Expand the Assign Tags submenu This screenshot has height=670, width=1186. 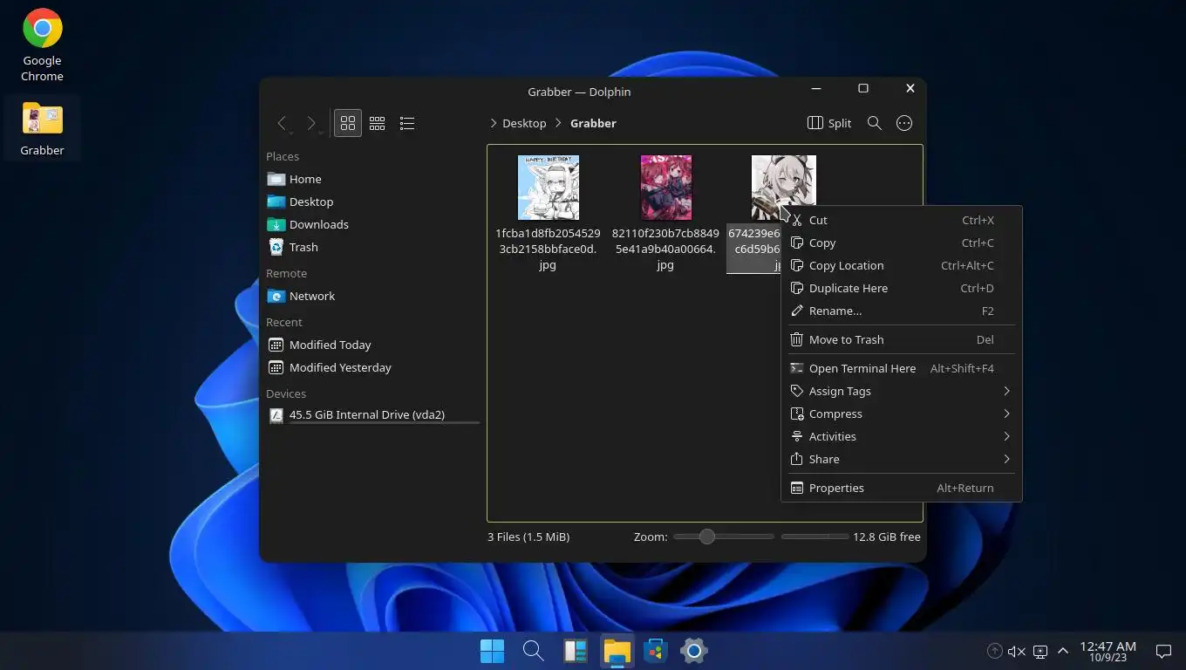point(901,391)
